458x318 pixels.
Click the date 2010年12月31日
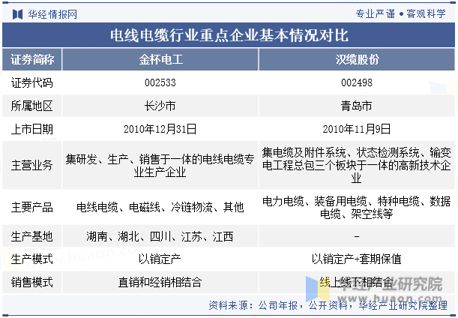pyautogui.click(x=160, y=129)
